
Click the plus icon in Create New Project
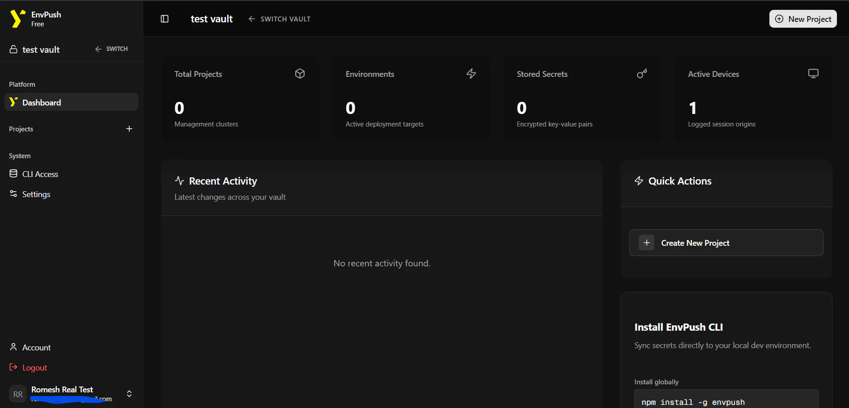coord(647,243)
